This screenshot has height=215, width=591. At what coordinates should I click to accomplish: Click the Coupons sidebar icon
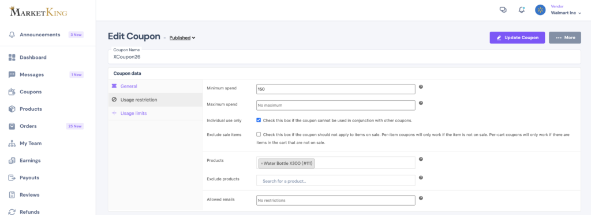click(12, 92)
